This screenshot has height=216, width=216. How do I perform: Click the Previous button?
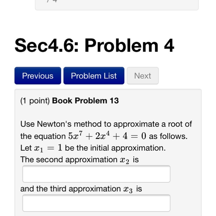38,76
